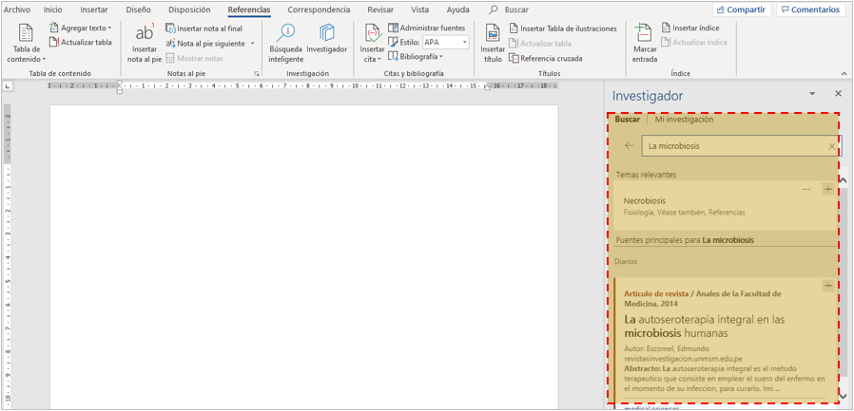Screen dimensions: 854x411
Task: Clear the Investigador search text
Action: coord(832,145)
